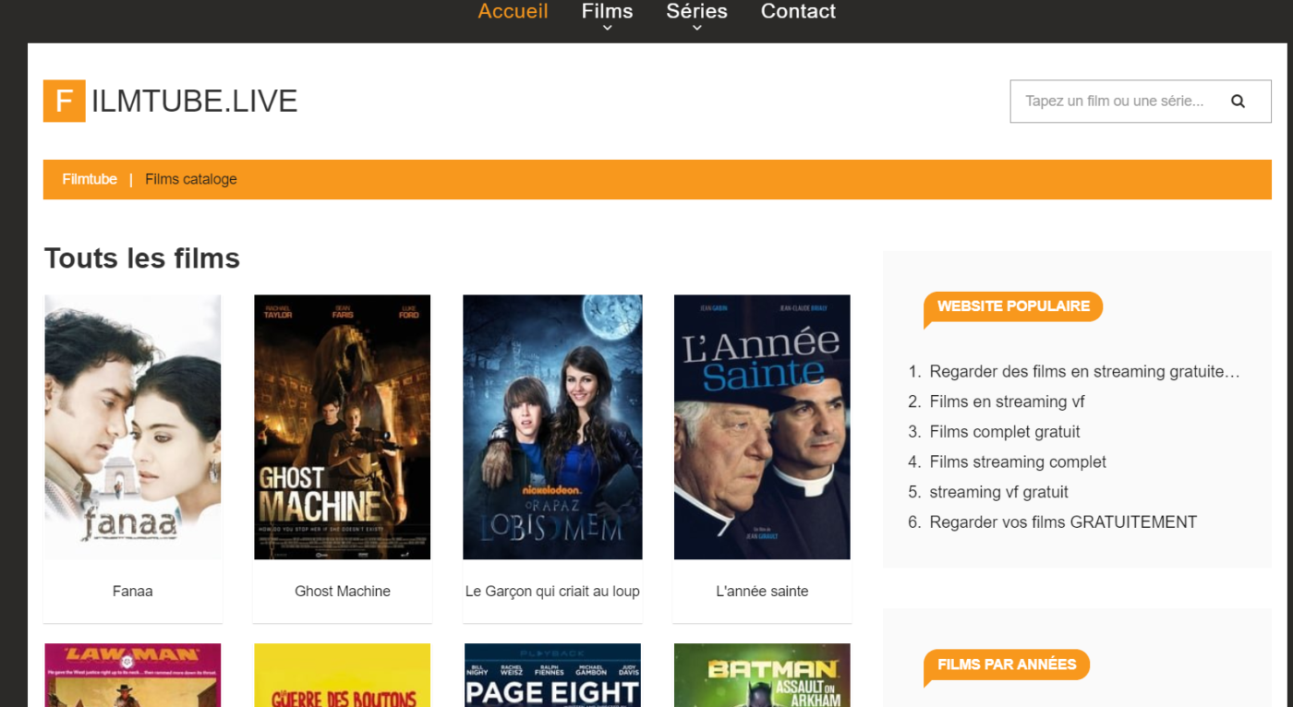Open the Ghost Machine poster
The image size is (1293, 707).
pos(343,427)
